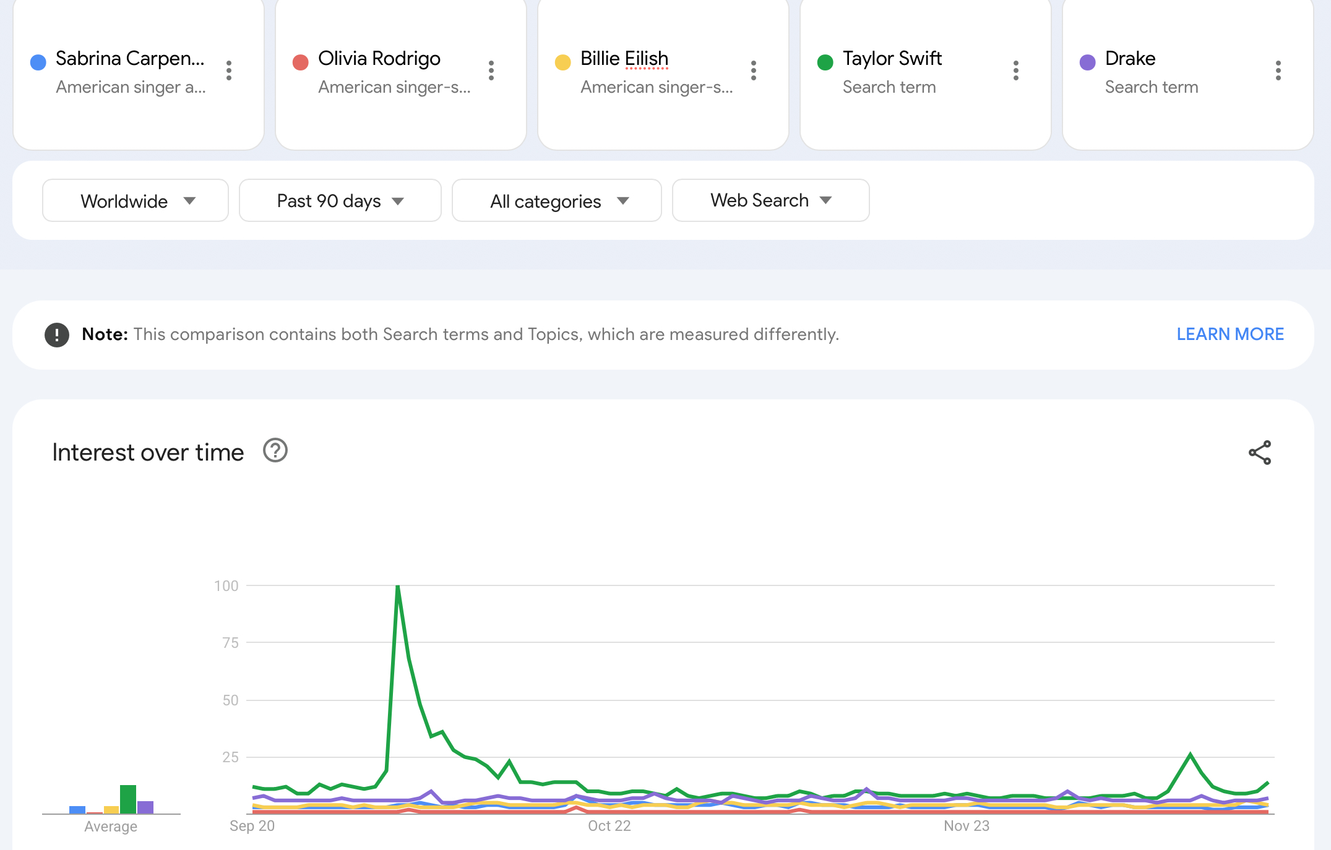Select the Billie Eilish topic name
This screenshot has width=1331, height=850.
coord(624,59)
